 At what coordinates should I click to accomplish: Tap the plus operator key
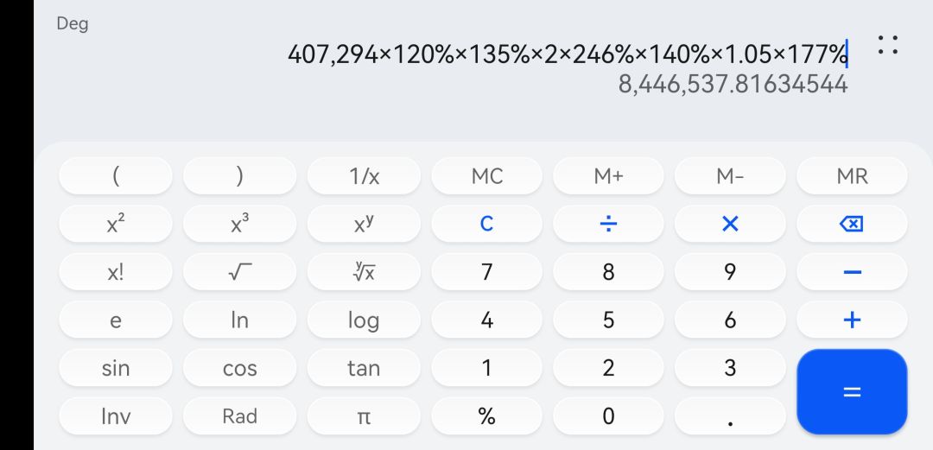(852, 320)
